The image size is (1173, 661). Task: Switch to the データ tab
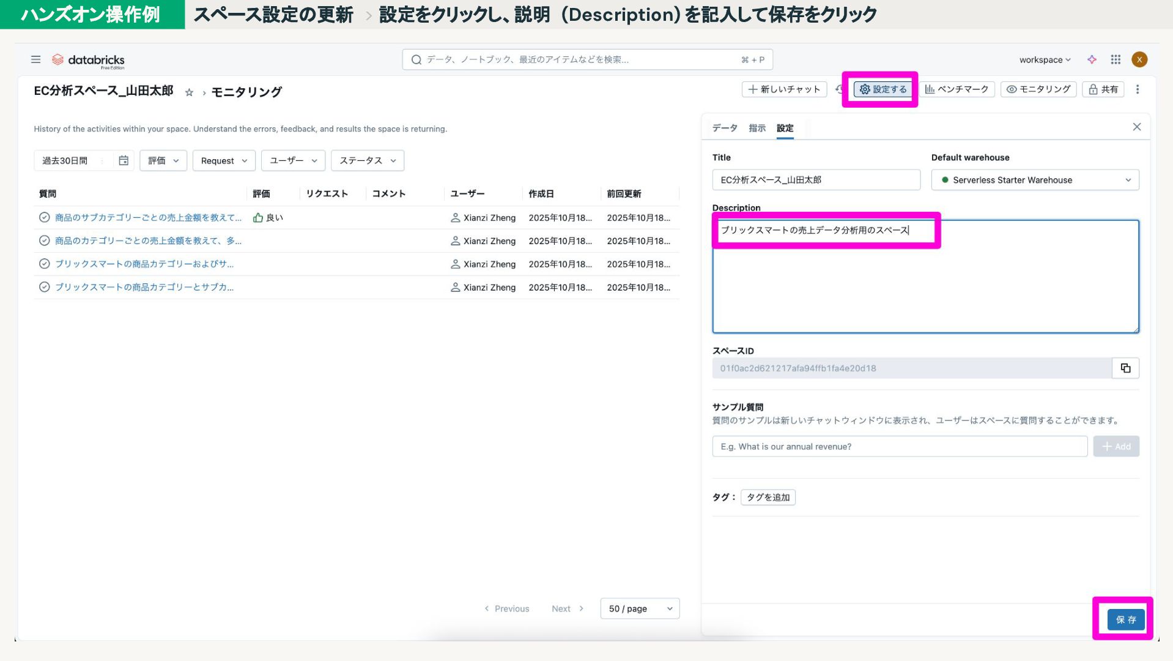(724, 128)
